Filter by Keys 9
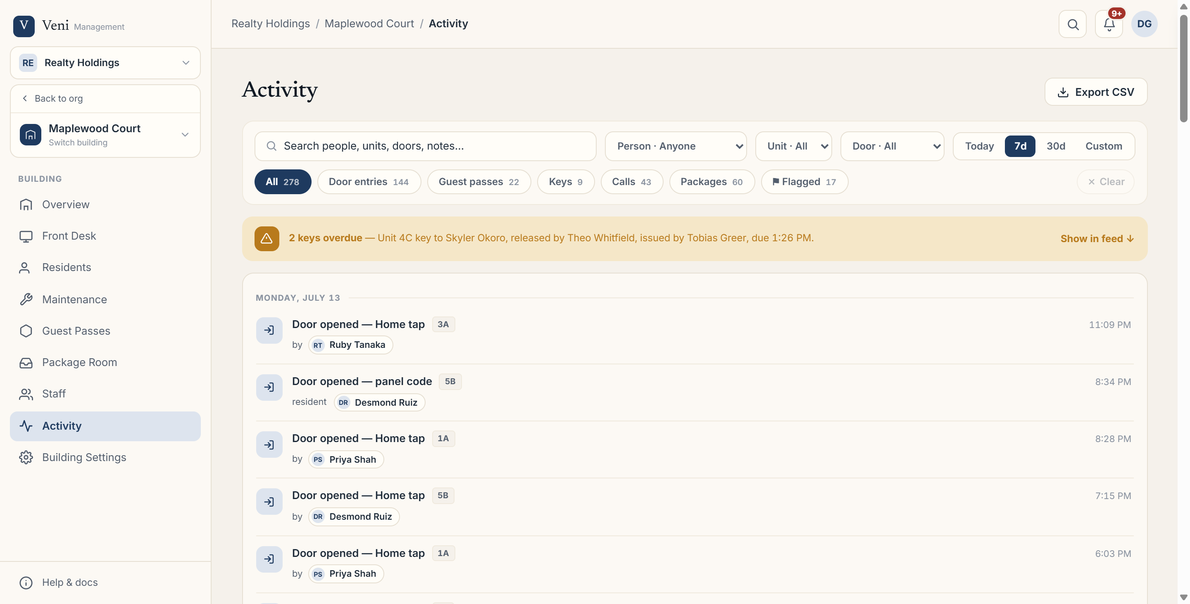Image resolution: width=1190 pixels, height=604 pixels. (x=565, y=181)
